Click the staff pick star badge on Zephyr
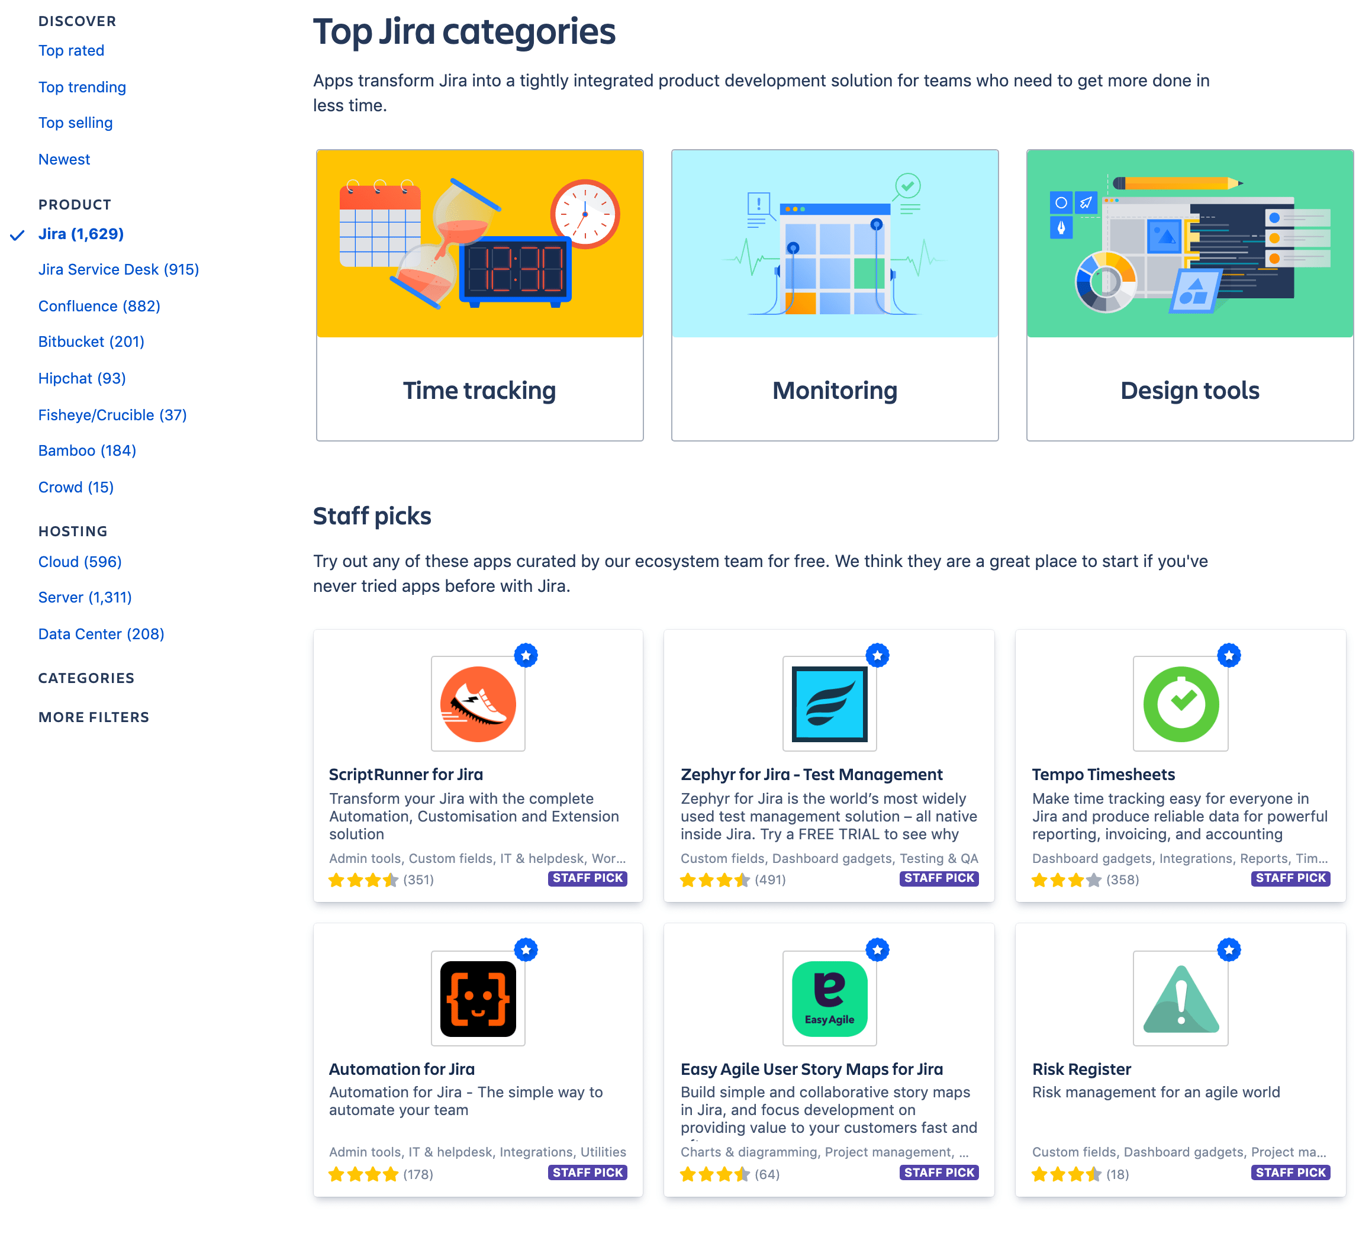This screenshot has width=1372, height=1237. tap(877, 655)
